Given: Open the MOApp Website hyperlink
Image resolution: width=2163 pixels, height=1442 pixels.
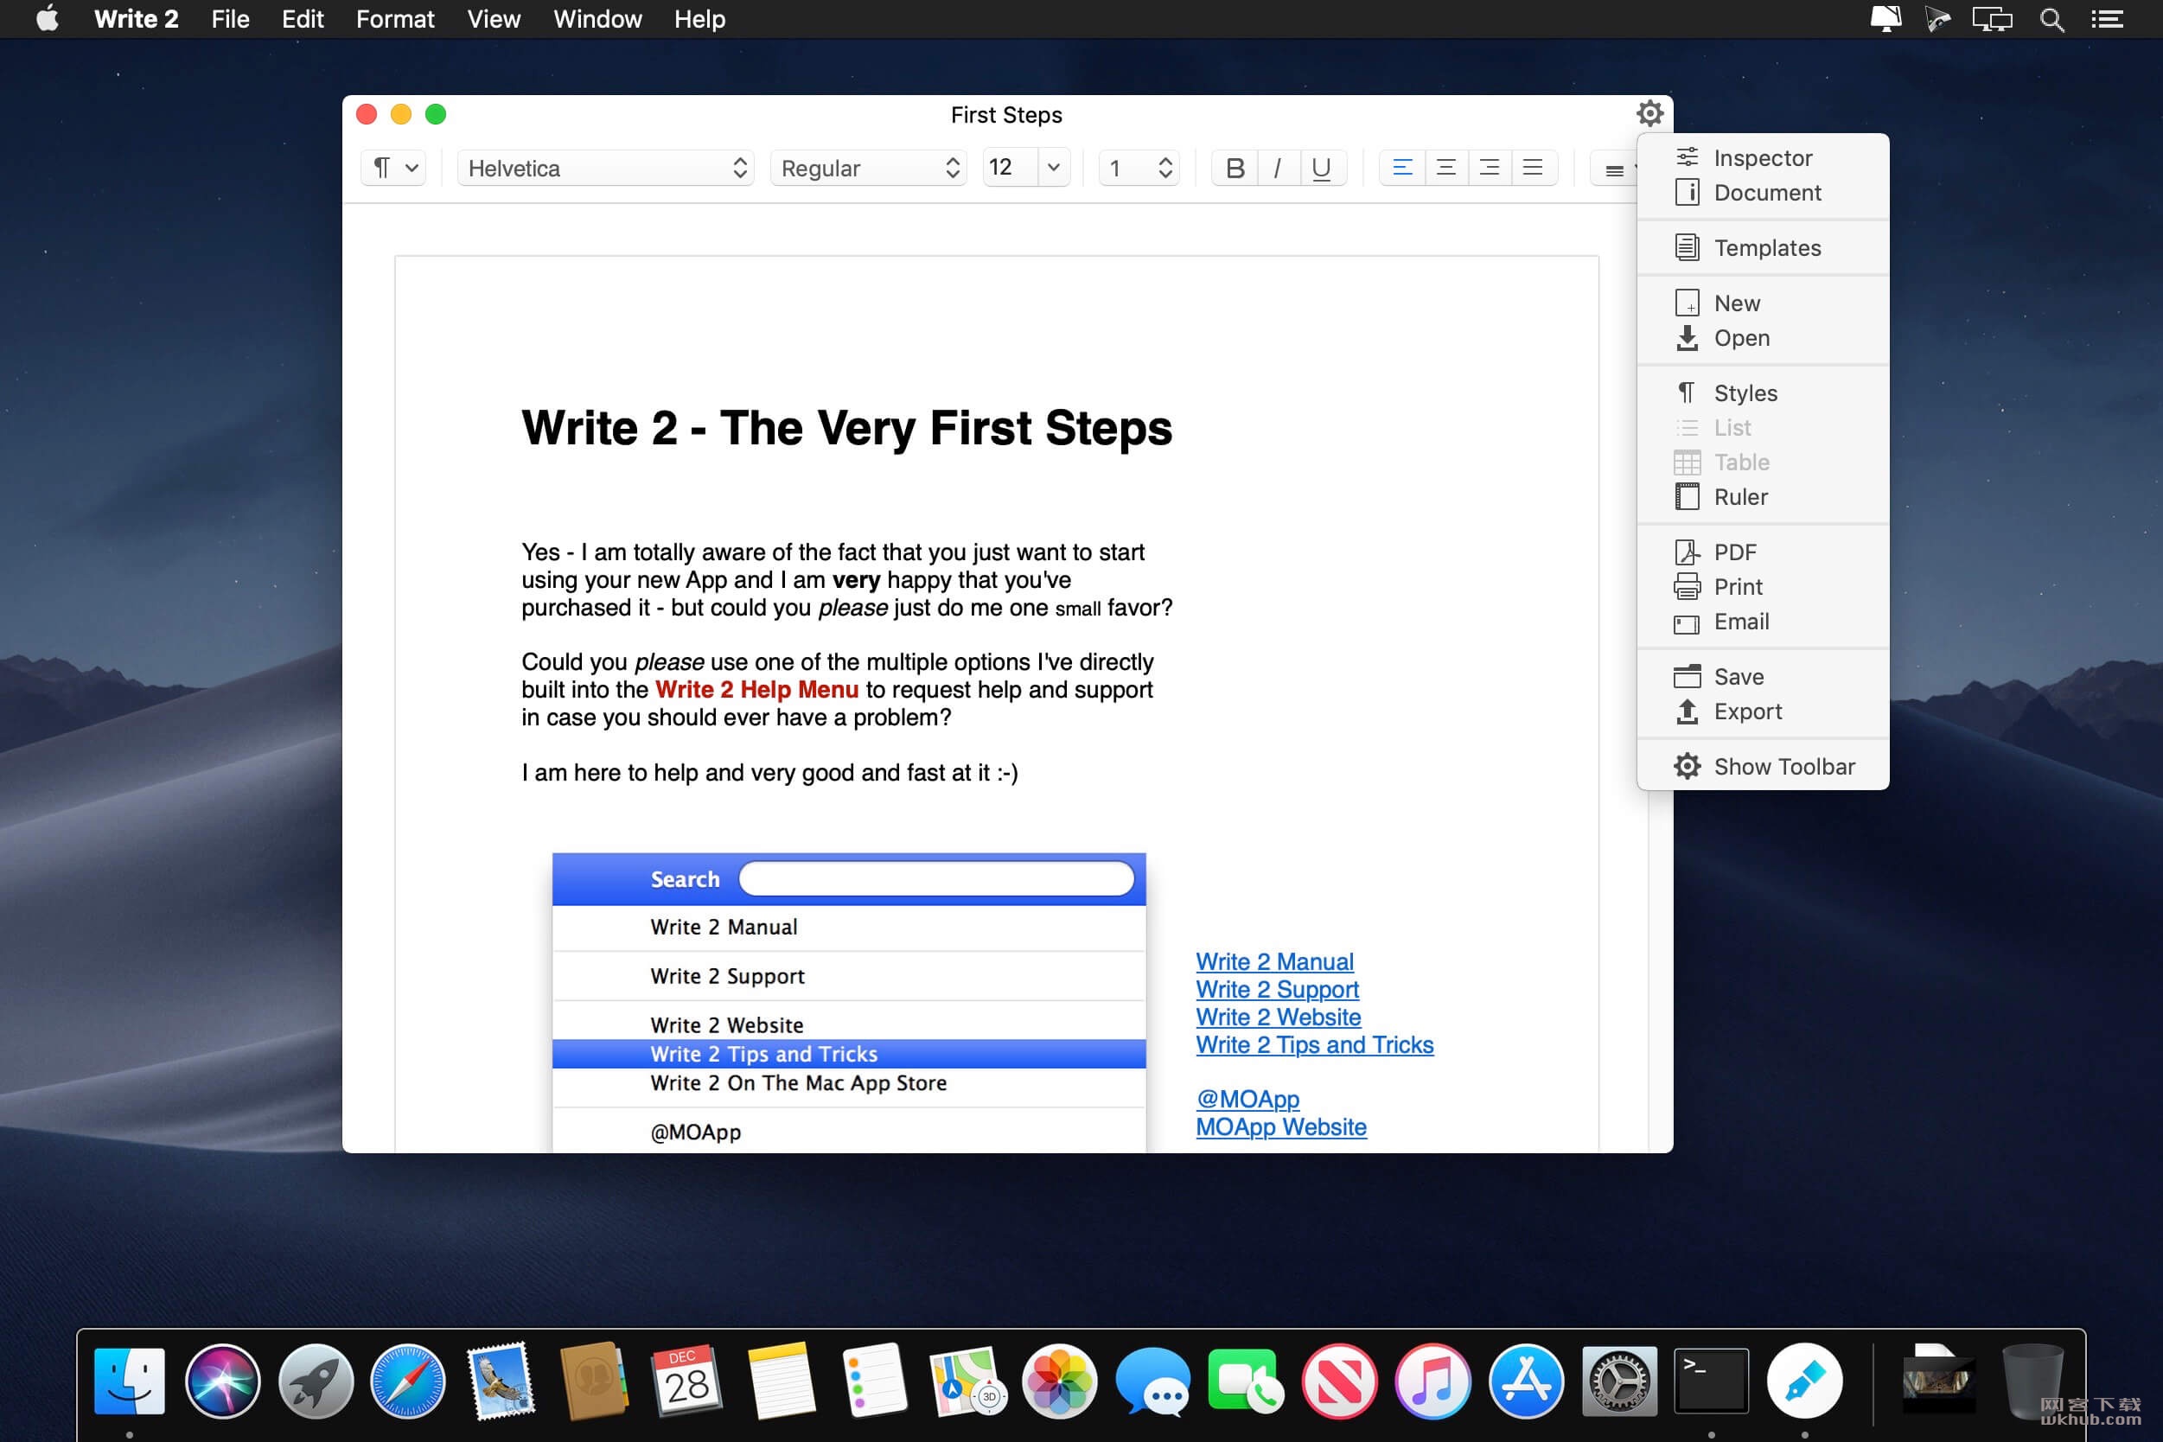Looking at the screenshot, I should point(1281,1127).
